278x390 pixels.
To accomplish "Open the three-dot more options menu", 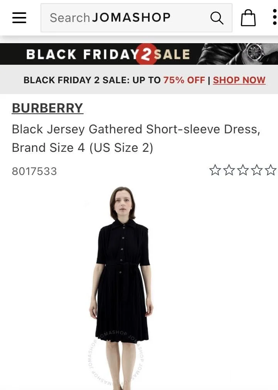I will click(275, 17).
